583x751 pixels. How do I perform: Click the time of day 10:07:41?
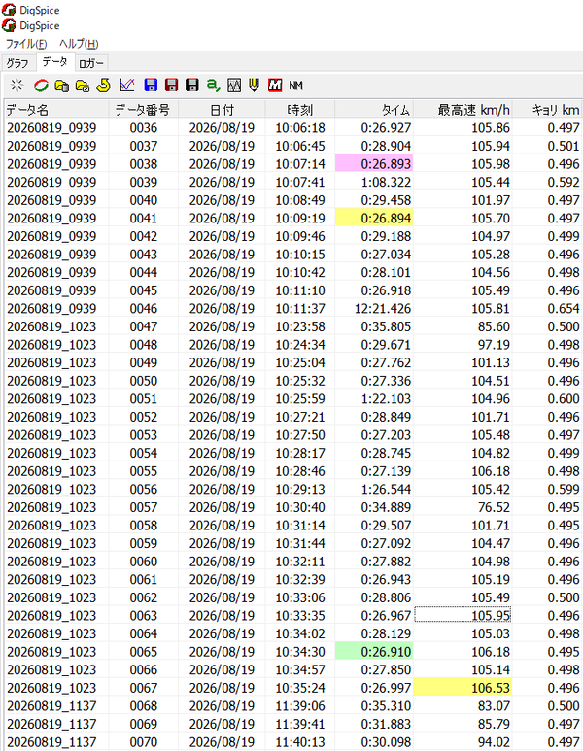tap(300, 182)
